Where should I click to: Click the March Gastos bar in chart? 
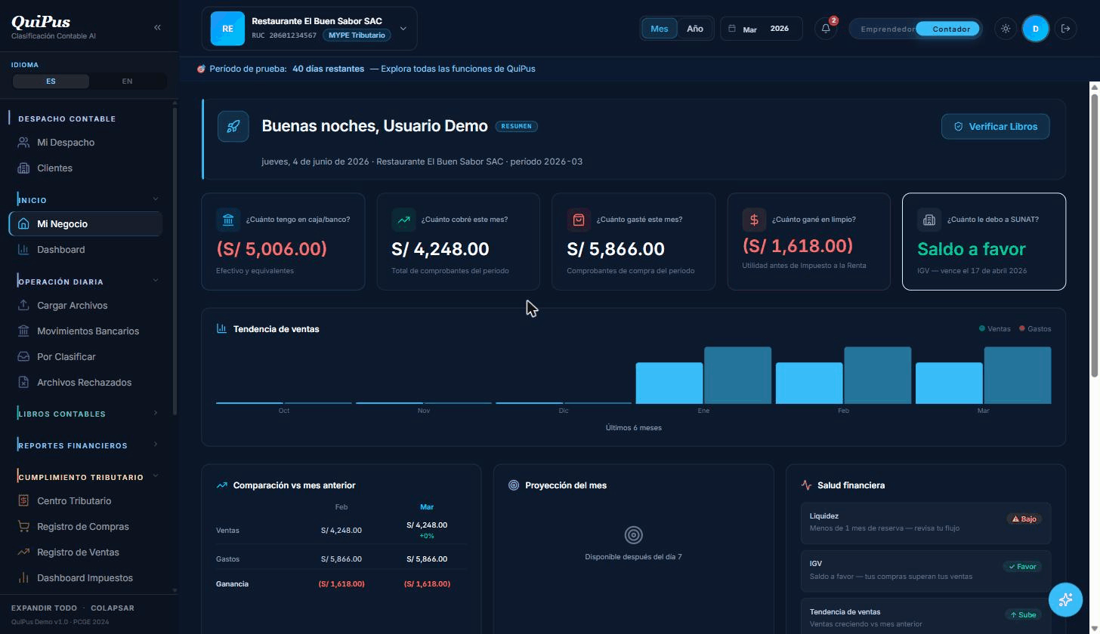pyautogui.click(x=1017, y=375)
